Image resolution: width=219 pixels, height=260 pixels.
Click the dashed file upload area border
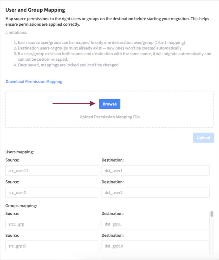109,90
